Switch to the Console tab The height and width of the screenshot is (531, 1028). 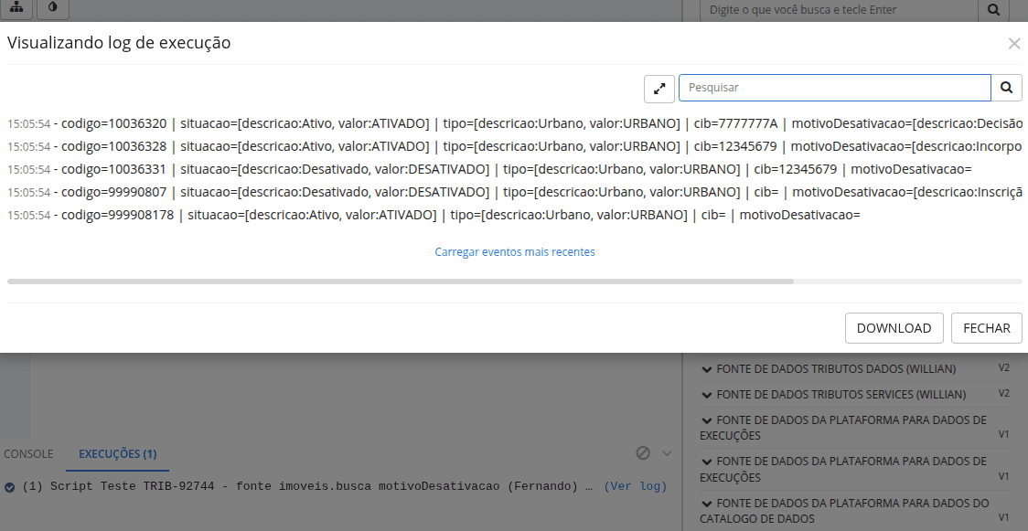pyautogui.click(x=28, y=453)
